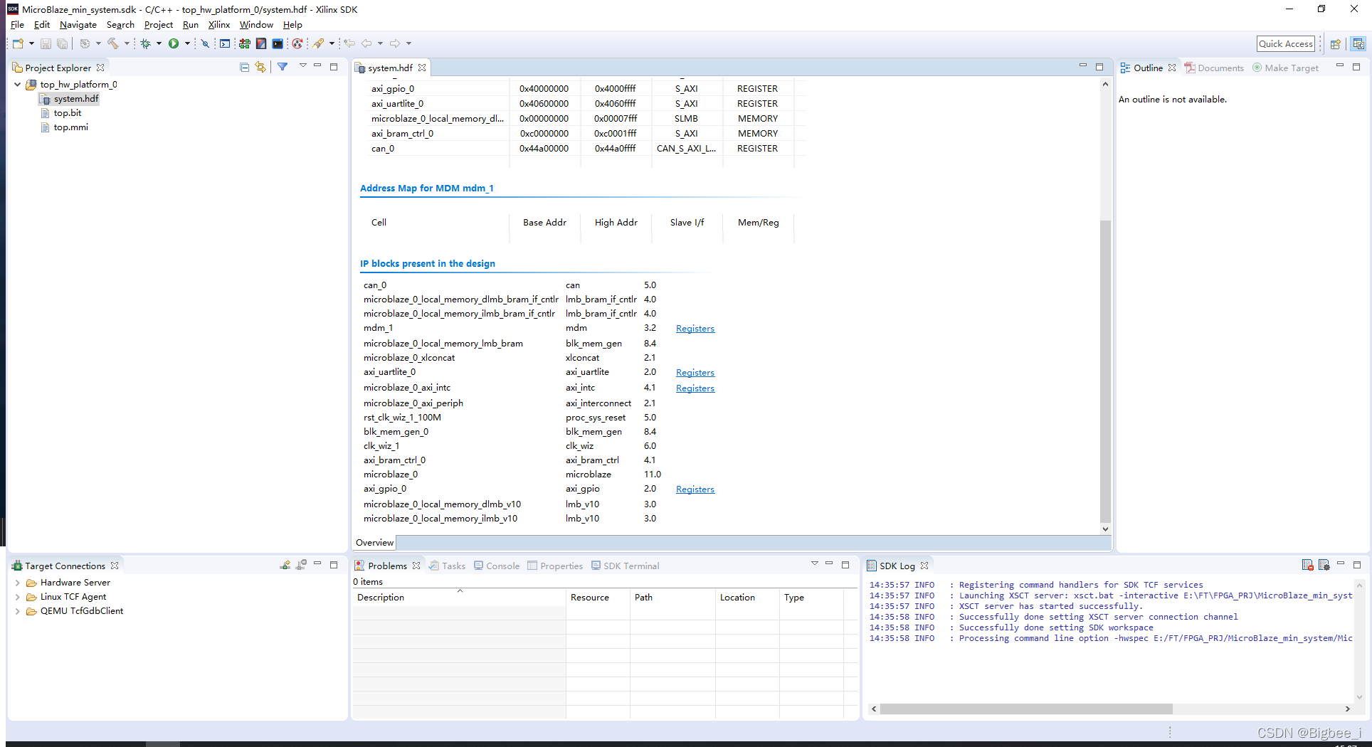Switch to the Tasks tab
Image resolution: width=1372 pixels, height=747 pixels.
coord(448,566)
